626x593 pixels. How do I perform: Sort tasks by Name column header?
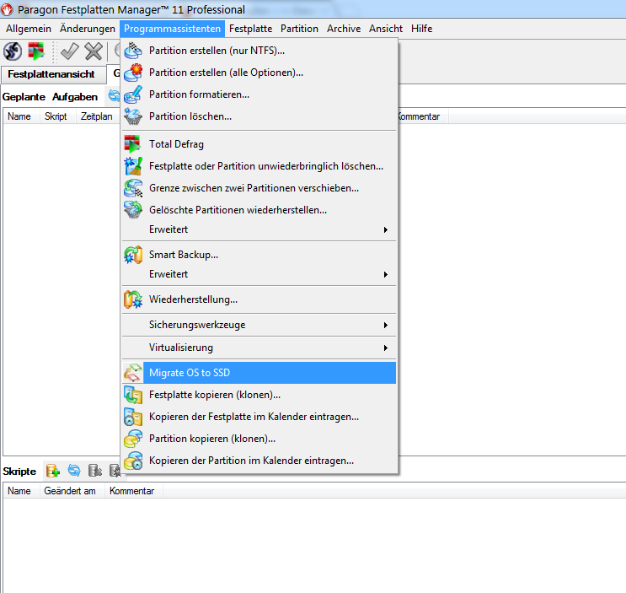click(x=21, y=116)
